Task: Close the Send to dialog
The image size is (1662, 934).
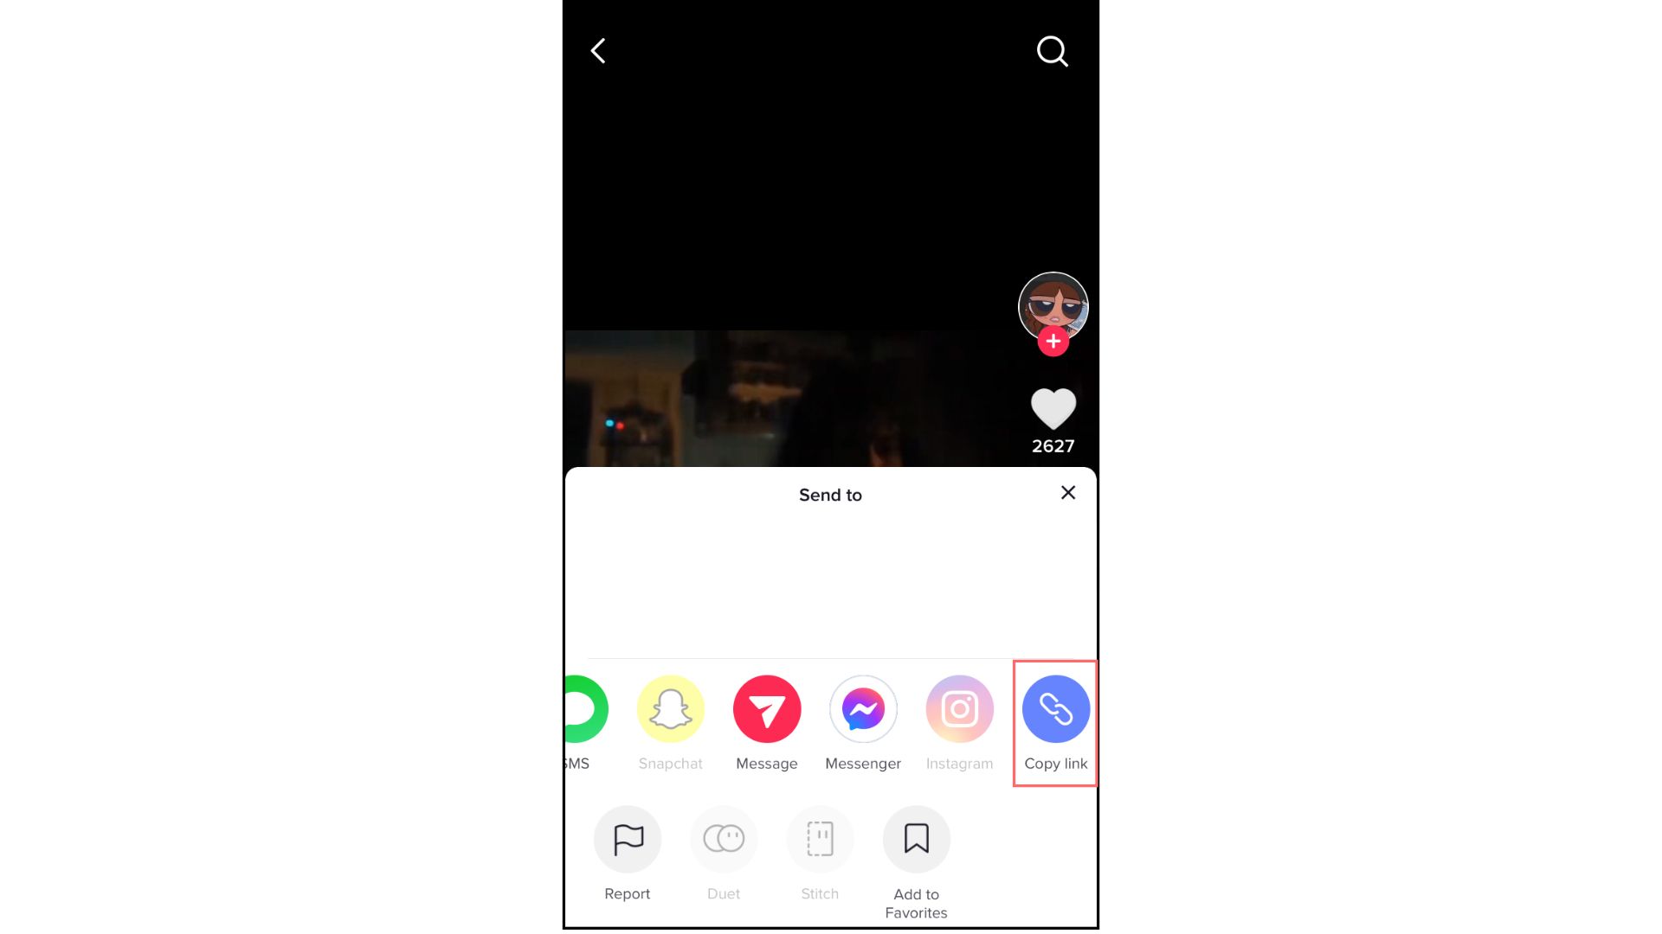Action: pyautogui.click(x=1067, y=493)
